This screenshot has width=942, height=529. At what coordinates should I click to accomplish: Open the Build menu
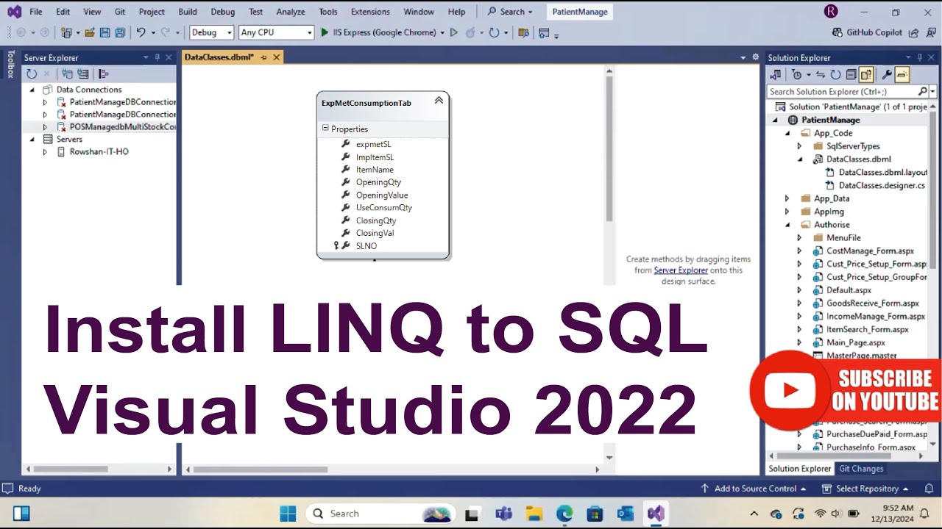point(188,12)
